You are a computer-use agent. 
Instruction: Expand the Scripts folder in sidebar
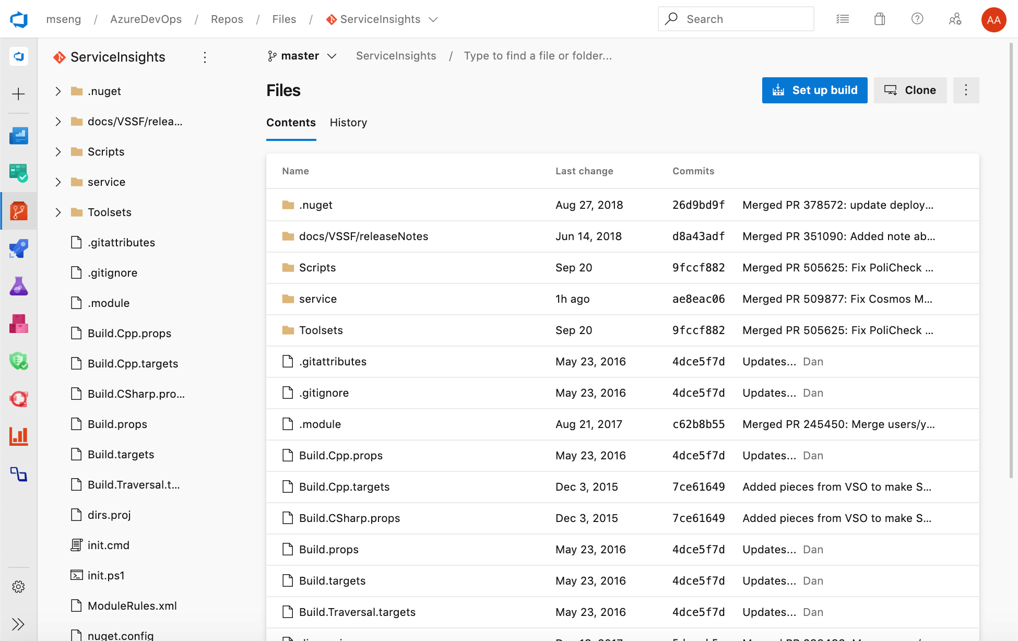pyautogui.click(x=57, y=151)
